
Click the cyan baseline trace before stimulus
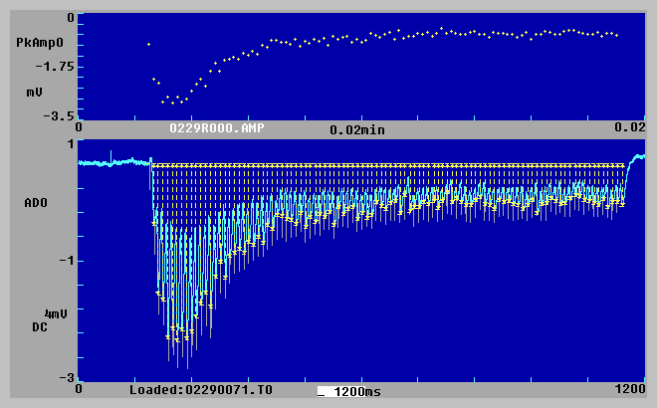pos(109,162)
